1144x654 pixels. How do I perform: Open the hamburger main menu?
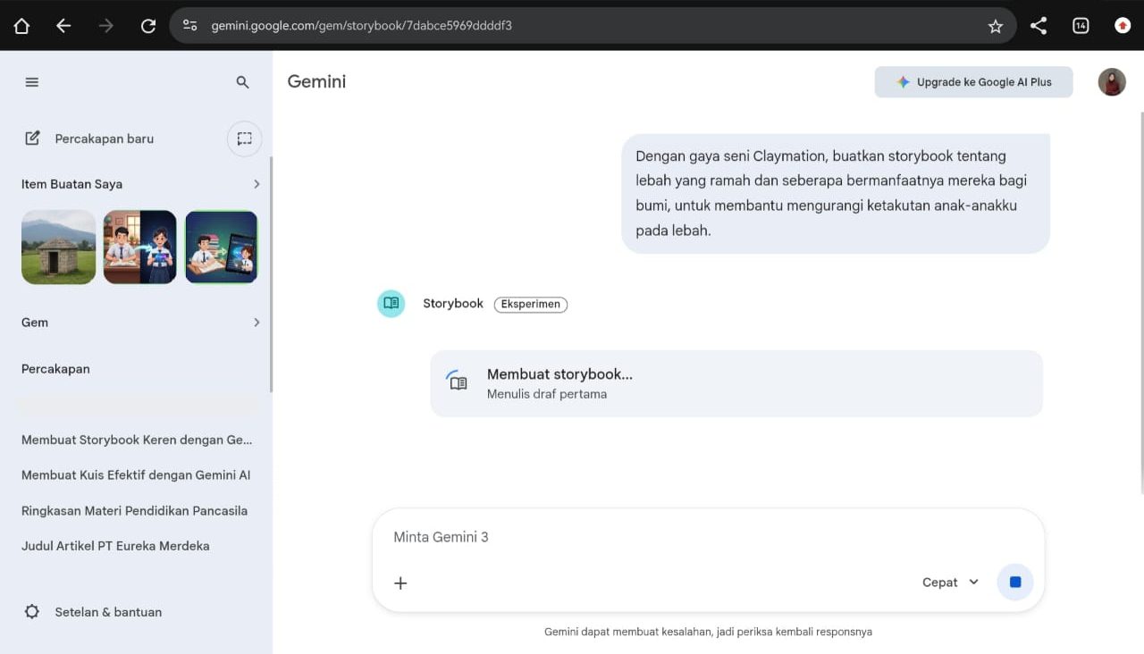point(32,82)
